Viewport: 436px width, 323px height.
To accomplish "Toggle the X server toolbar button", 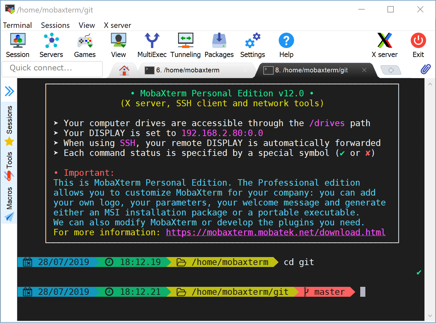I will coord(385,45).
